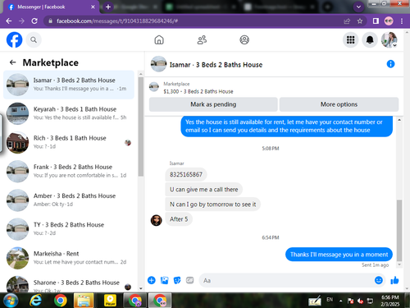
Task: Open a new browser tab with plus
Action: (108, 7)
